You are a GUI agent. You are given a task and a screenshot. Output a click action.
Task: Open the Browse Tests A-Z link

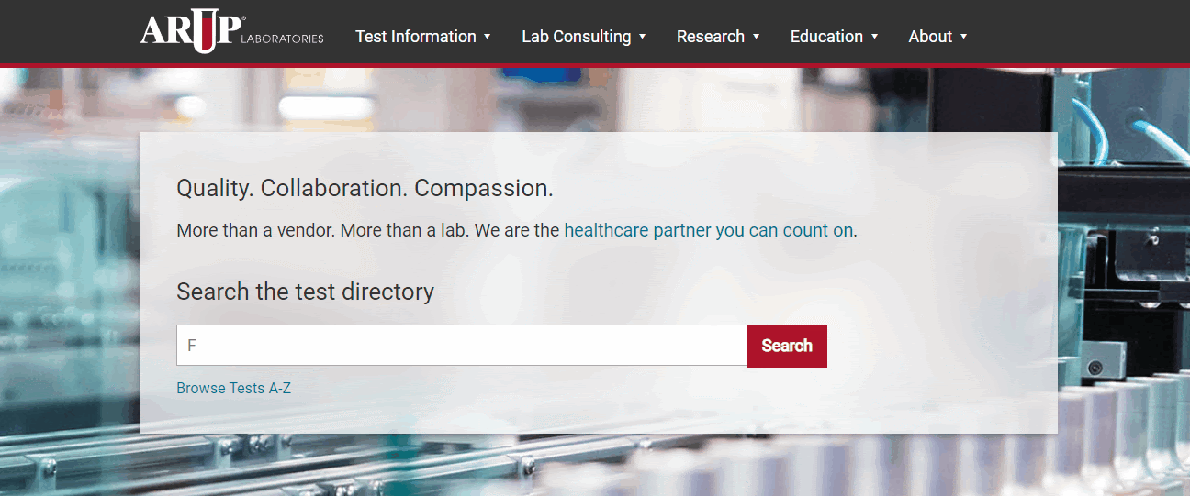coord(233,389)
